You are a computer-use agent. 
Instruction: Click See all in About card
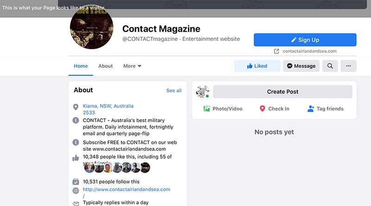174,90
